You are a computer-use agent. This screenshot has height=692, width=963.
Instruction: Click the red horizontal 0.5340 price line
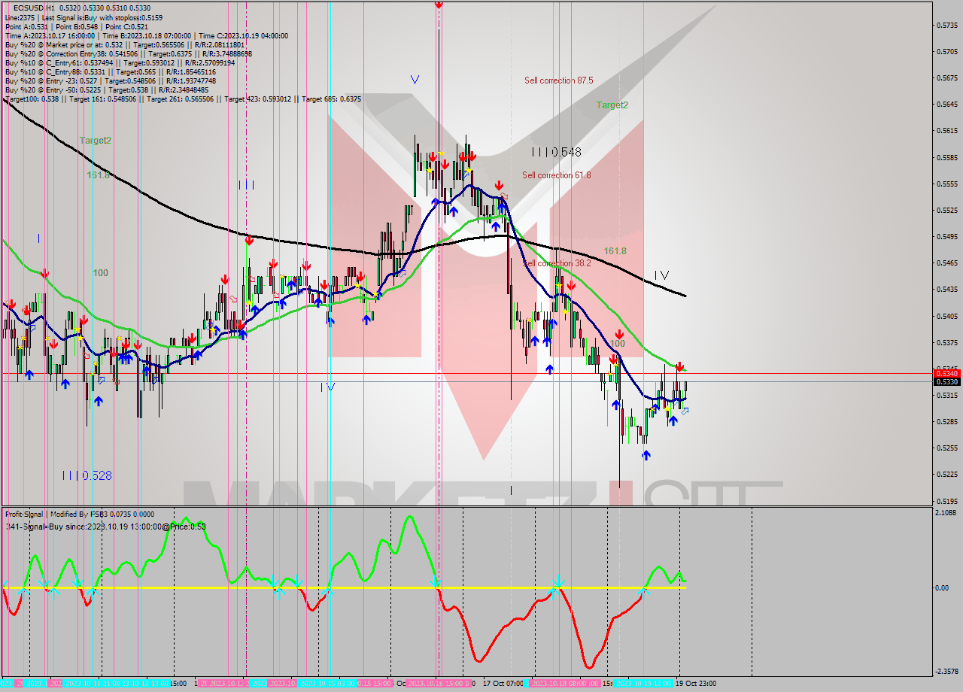pyautogui.click(x=466, y=373)
